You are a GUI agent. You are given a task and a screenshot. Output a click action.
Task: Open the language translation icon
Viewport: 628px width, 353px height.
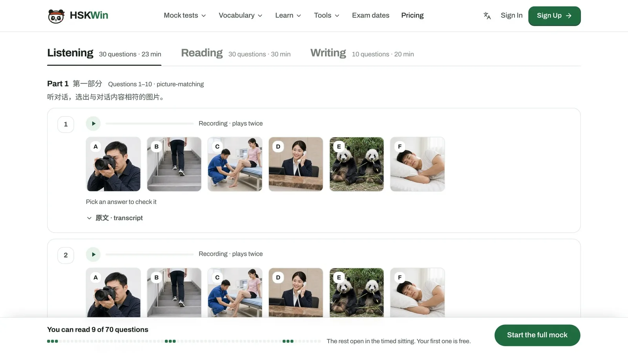487,16
